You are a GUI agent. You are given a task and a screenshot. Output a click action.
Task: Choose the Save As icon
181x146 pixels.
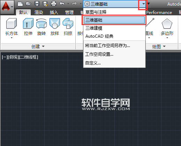pyautogui.click(x=45, y=4)
